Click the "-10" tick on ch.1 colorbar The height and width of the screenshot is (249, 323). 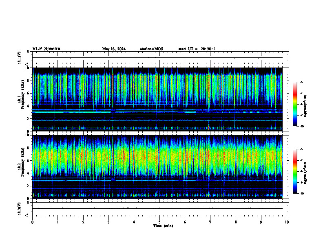pos(301,127)
